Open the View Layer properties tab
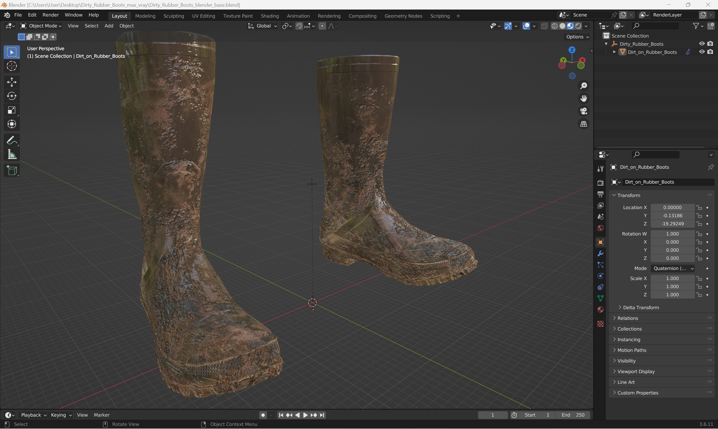Viewport: 718px width, 429px height. pos(600,205)
